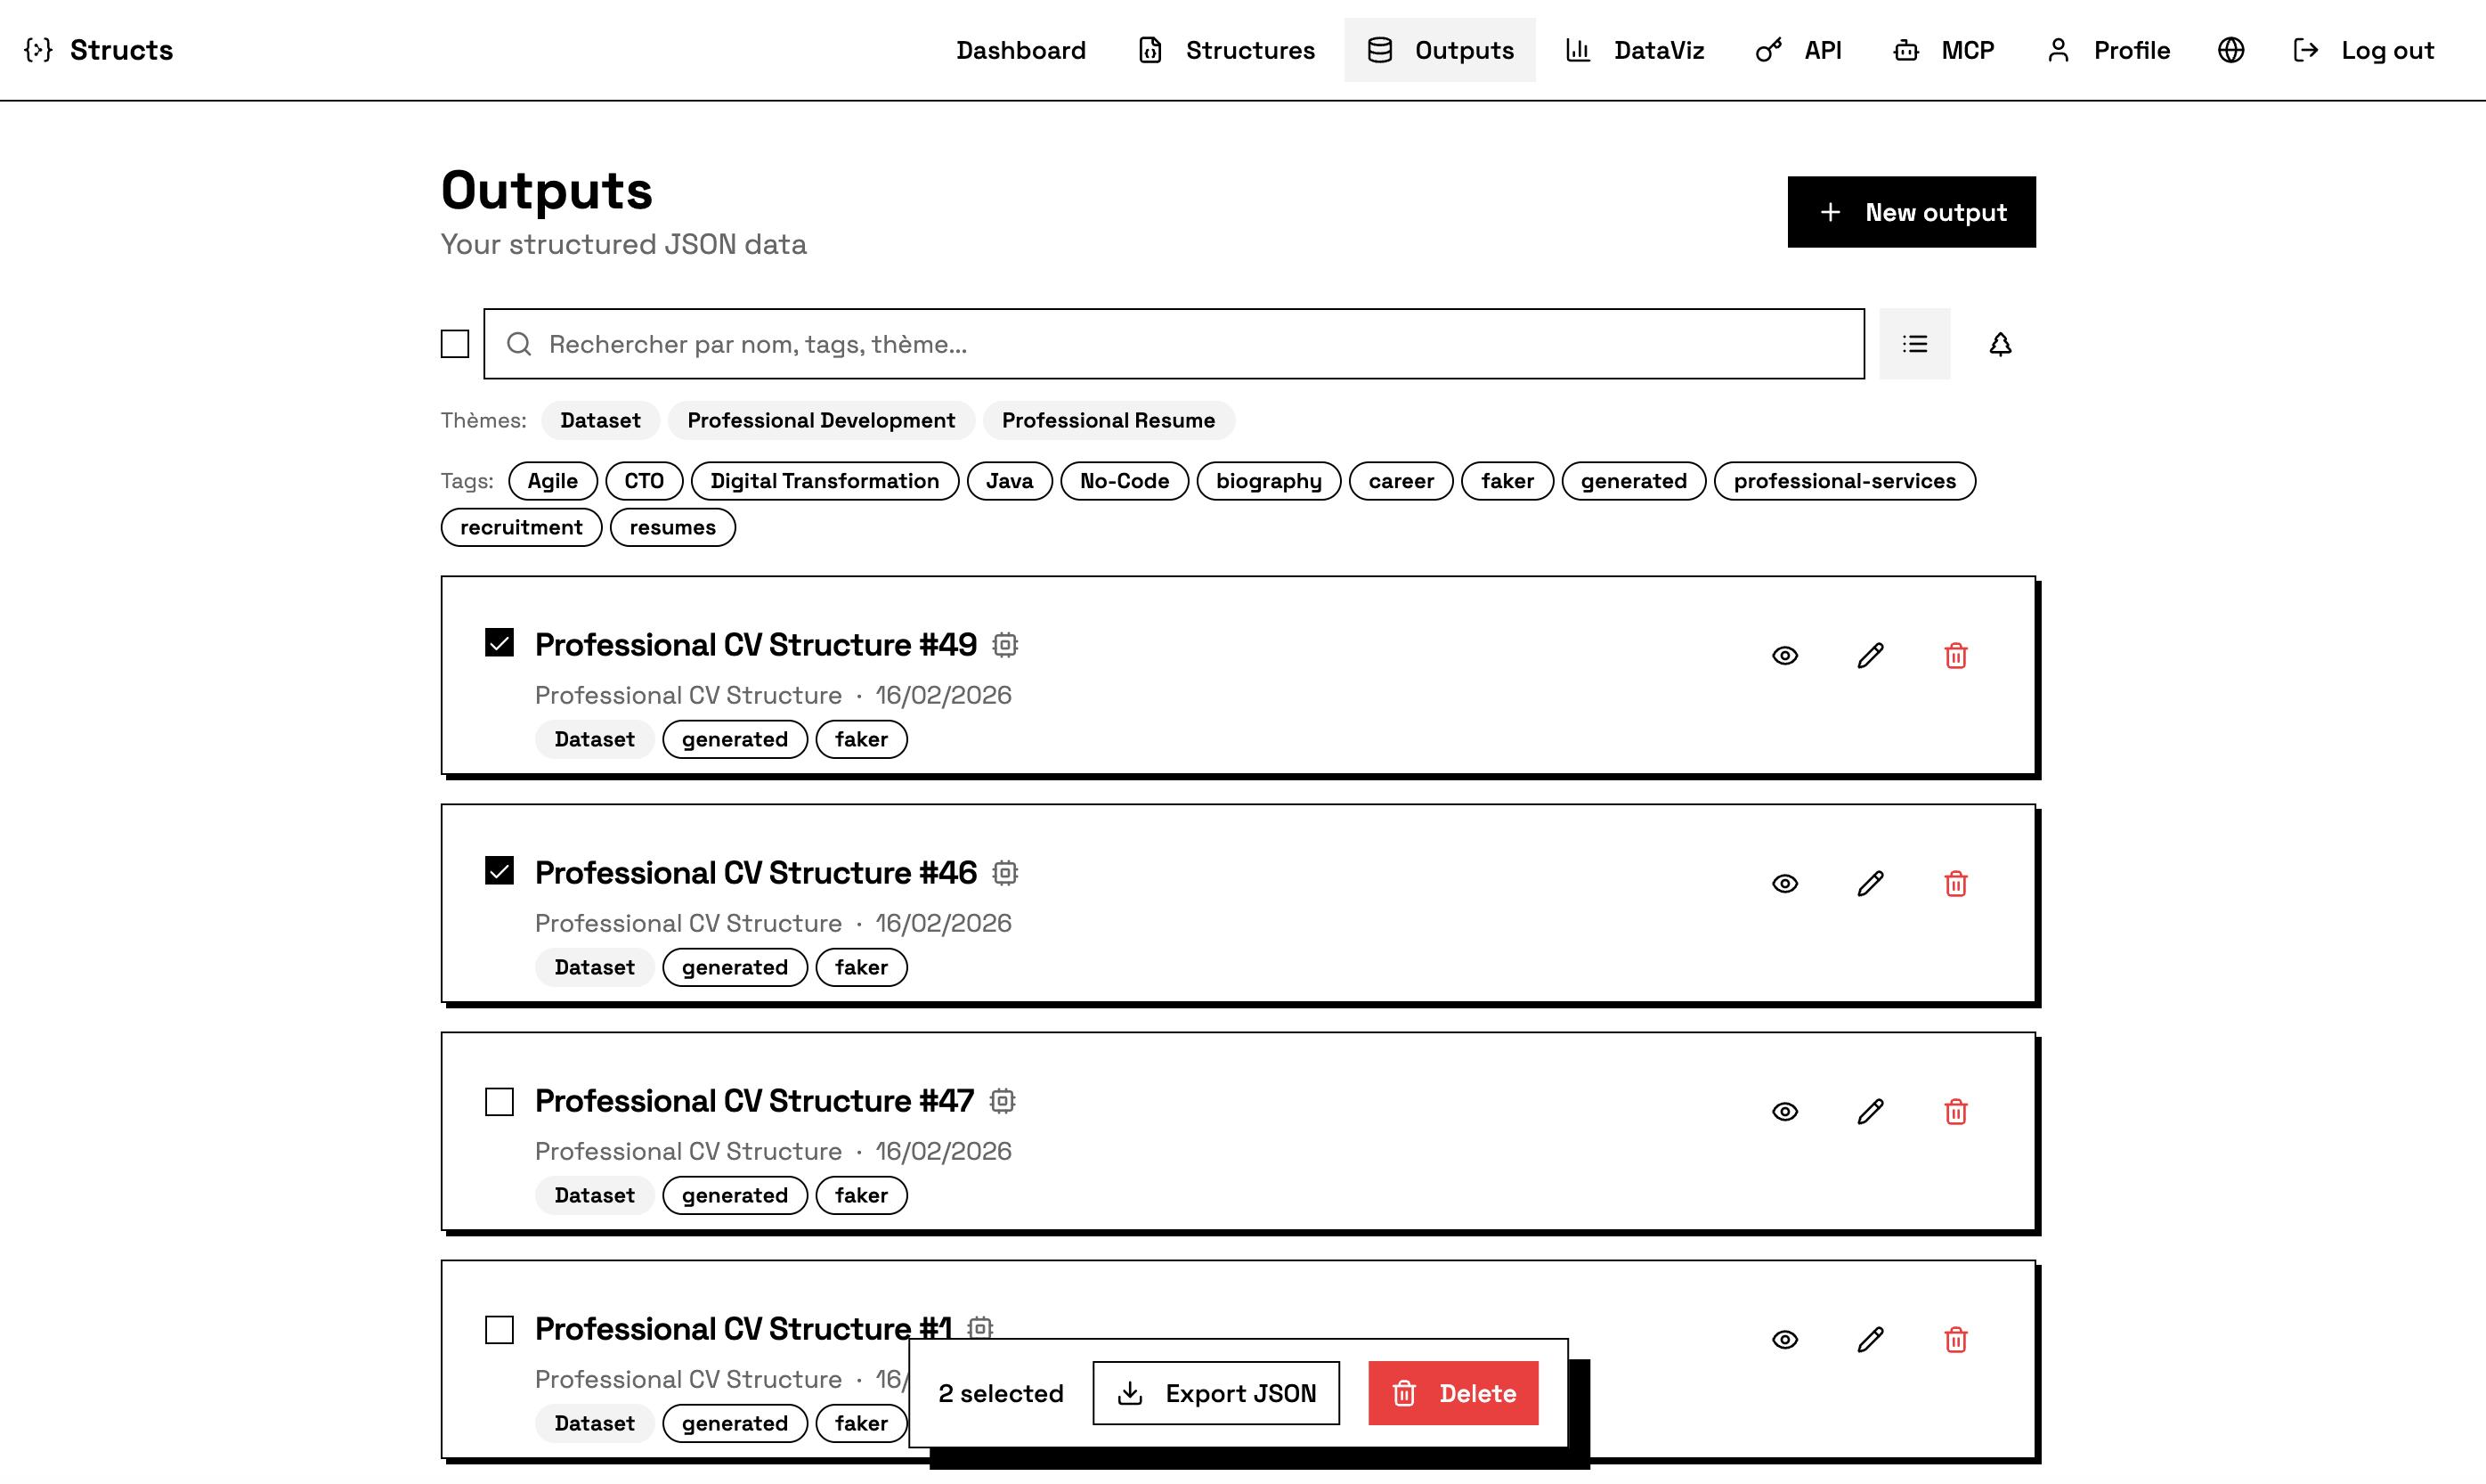Click the eye preview icon on Professional CV Structure #49
This screenshot has width=2486, height=1484.
pos(1784,655)
